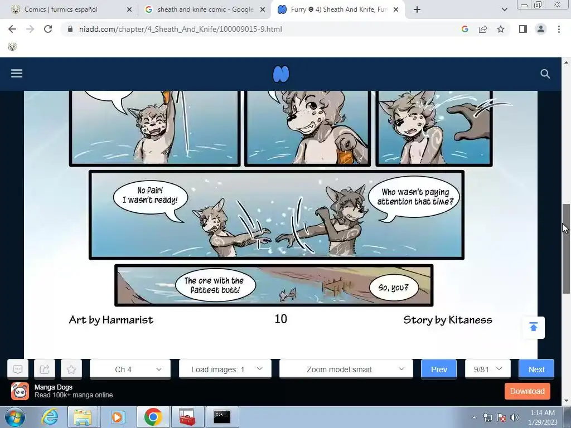Open the Ch 4 chapter dropdown
571x428 pixels.
130,369
